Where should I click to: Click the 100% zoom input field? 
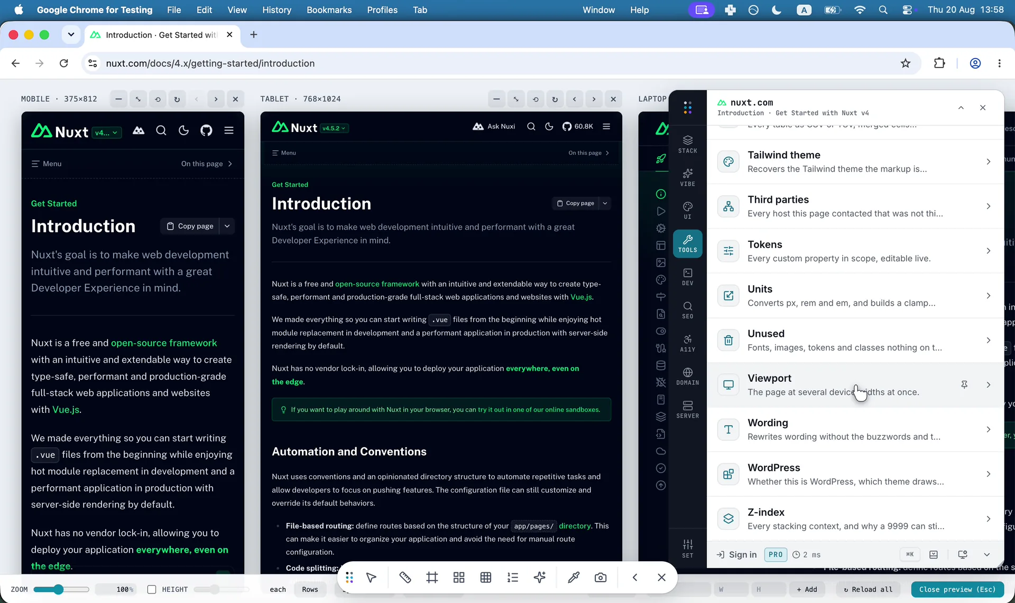tap(115, 589)
